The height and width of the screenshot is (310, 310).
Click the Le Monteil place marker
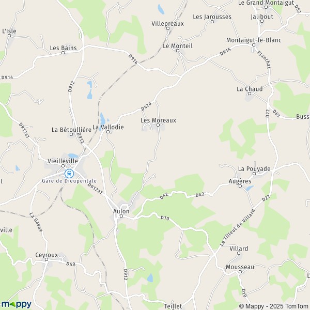(x=178, y=51)
